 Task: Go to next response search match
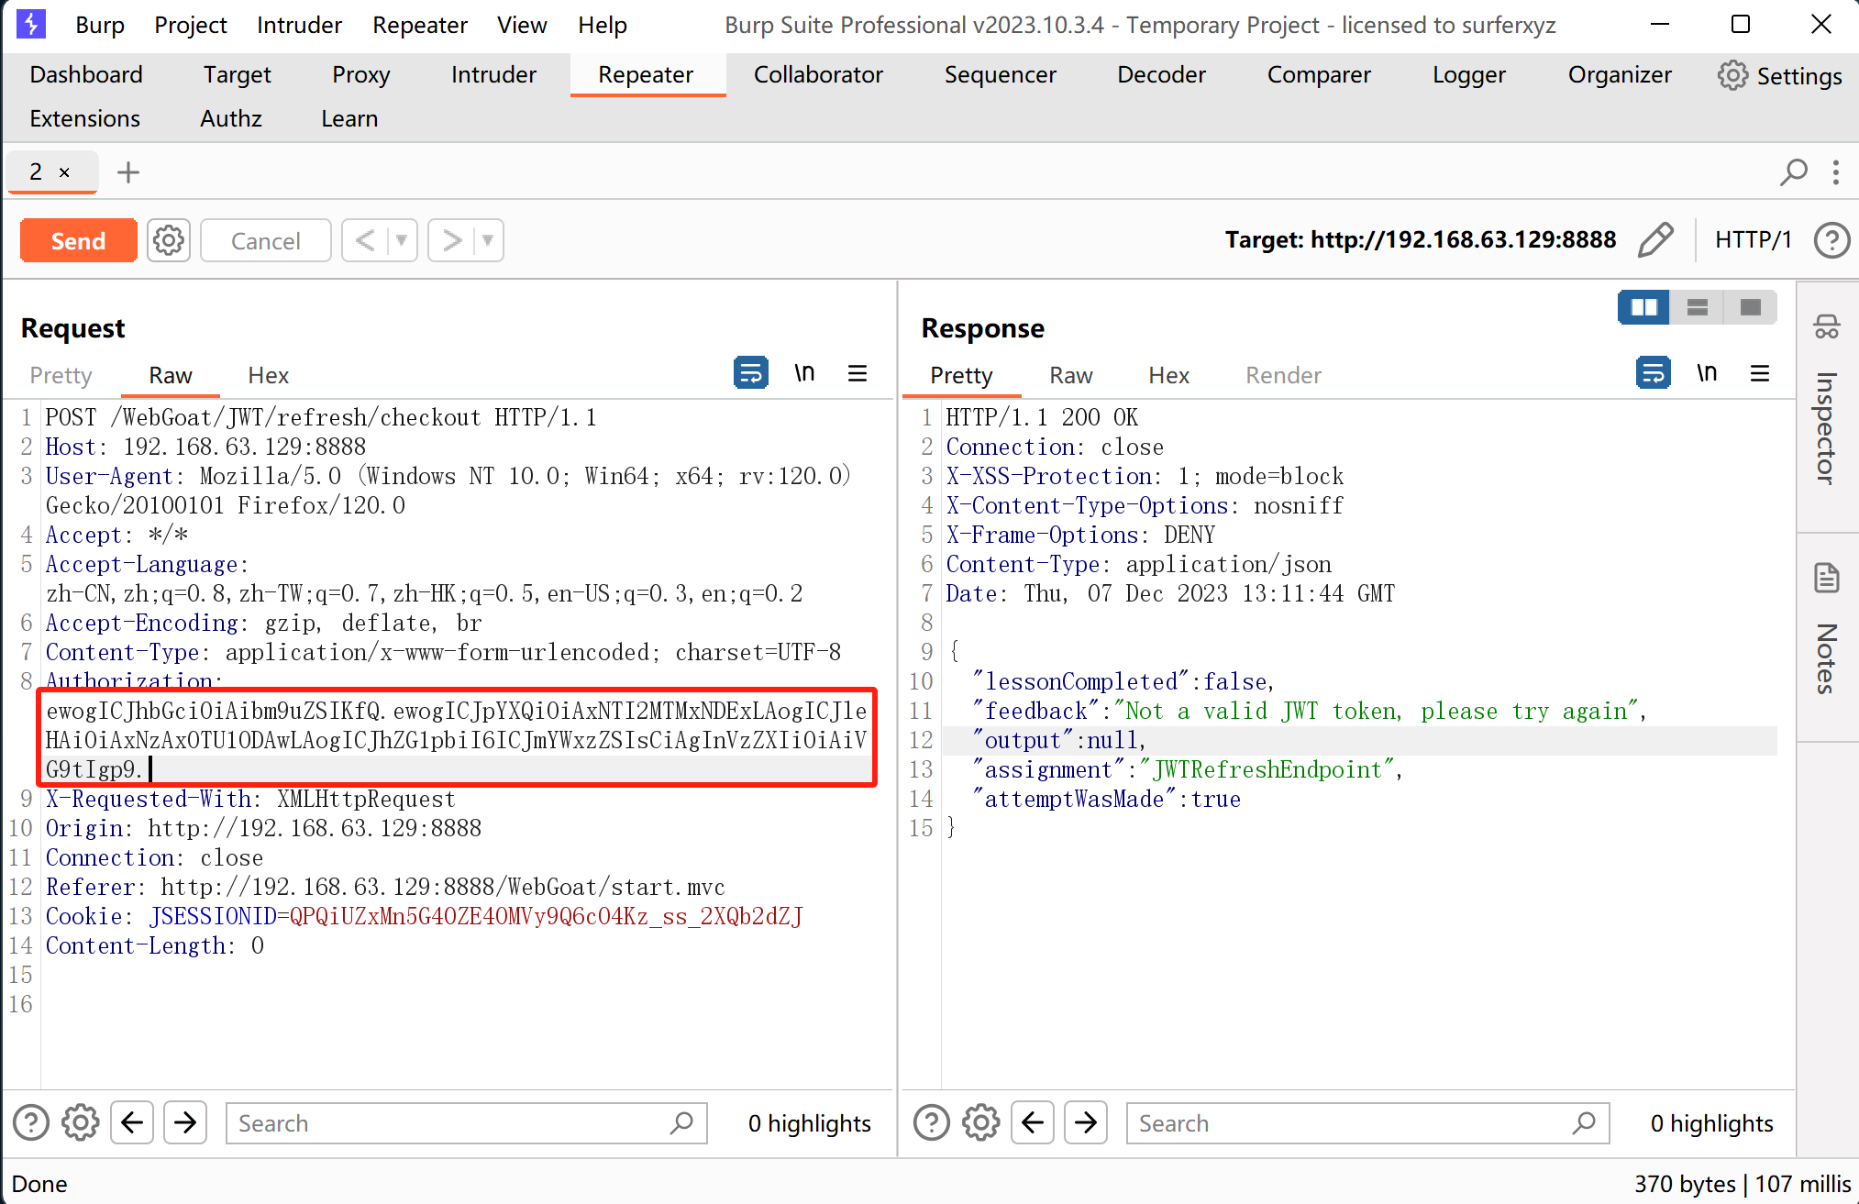tap(1086, 1122)
